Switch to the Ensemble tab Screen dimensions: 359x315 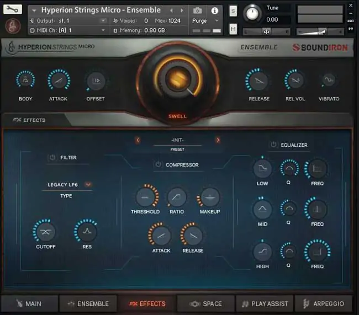[88, 303]
